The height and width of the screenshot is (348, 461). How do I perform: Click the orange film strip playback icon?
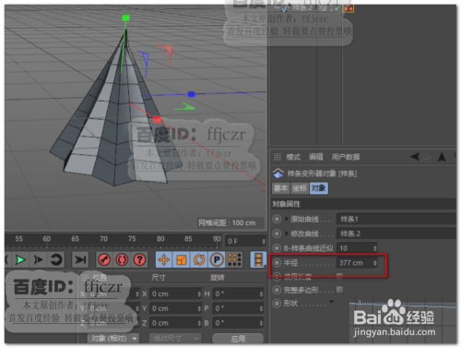pyautogui.click(x=258, y=260)
